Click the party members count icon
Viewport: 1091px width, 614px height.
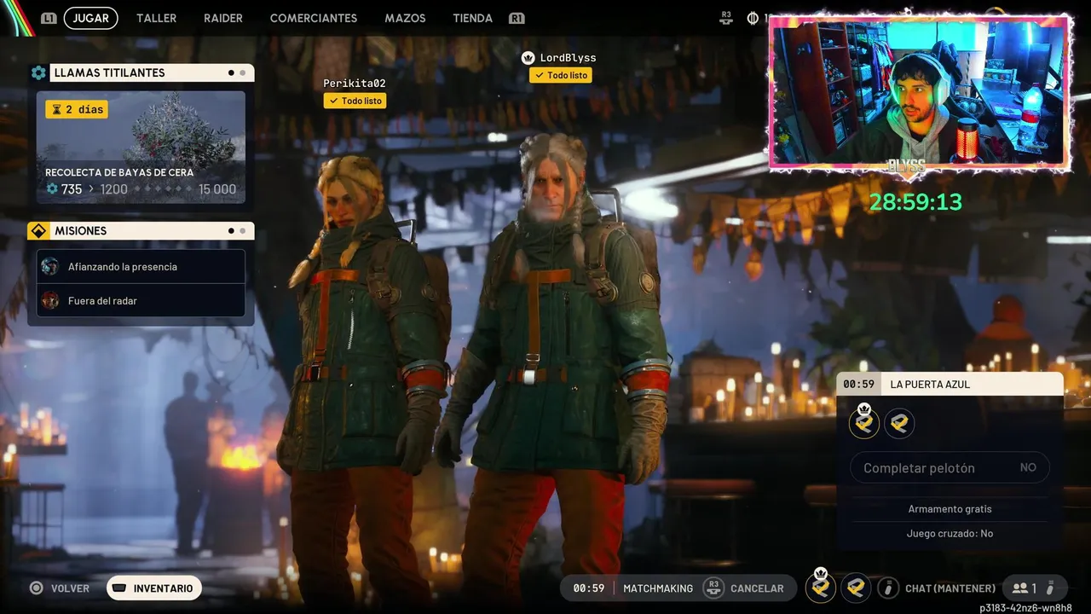tap(1019, 588)
